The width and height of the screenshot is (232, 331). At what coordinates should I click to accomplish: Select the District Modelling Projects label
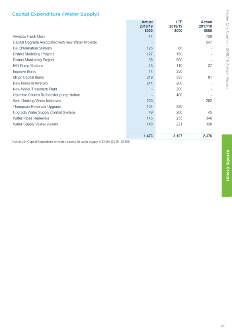point(33,54)
